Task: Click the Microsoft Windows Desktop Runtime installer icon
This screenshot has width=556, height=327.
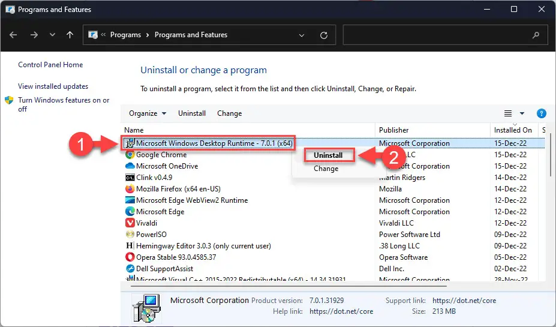Action: pos(130,143)
